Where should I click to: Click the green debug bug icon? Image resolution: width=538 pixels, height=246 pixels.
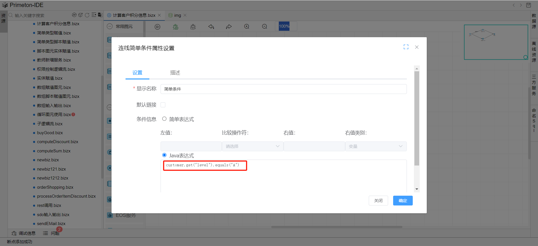point(175,27)
